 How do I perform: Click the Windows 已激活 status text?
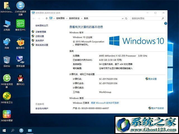(81, 103)
